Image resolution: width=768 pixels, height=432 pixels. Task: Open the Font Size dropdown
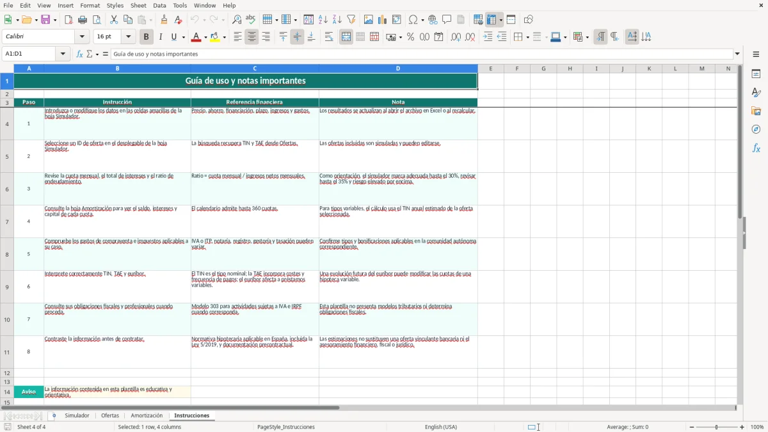click(129, 37)
